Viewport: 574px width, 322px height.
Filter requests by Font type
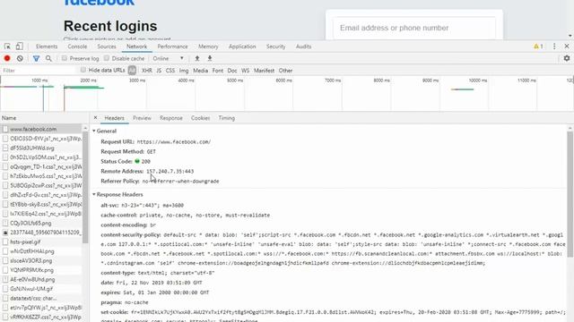(217, 71)
